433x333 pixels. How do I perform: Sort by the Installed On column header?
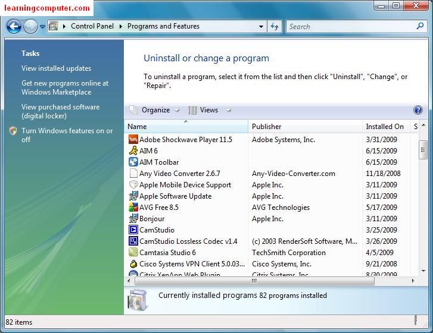(x=386, y=127)
